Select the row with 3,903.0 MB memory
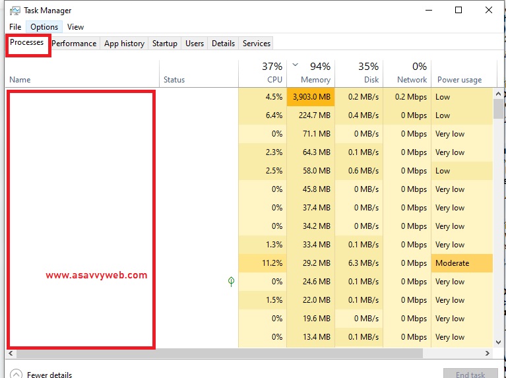Image resolution: width=506 pixels, height=378 pixels. tap(310, 97)
